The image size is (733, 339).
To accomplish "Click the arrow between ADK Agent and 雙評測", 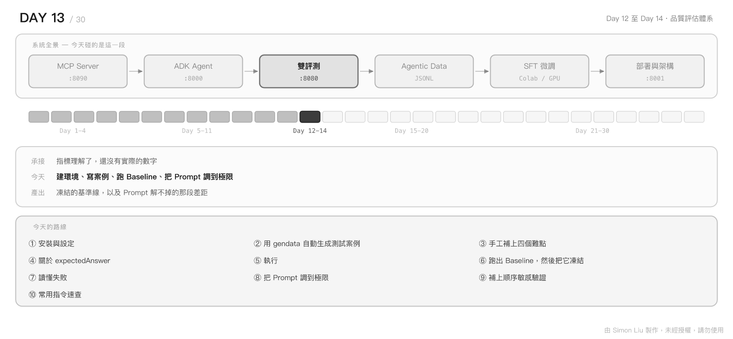I will (x=251, y=71).
